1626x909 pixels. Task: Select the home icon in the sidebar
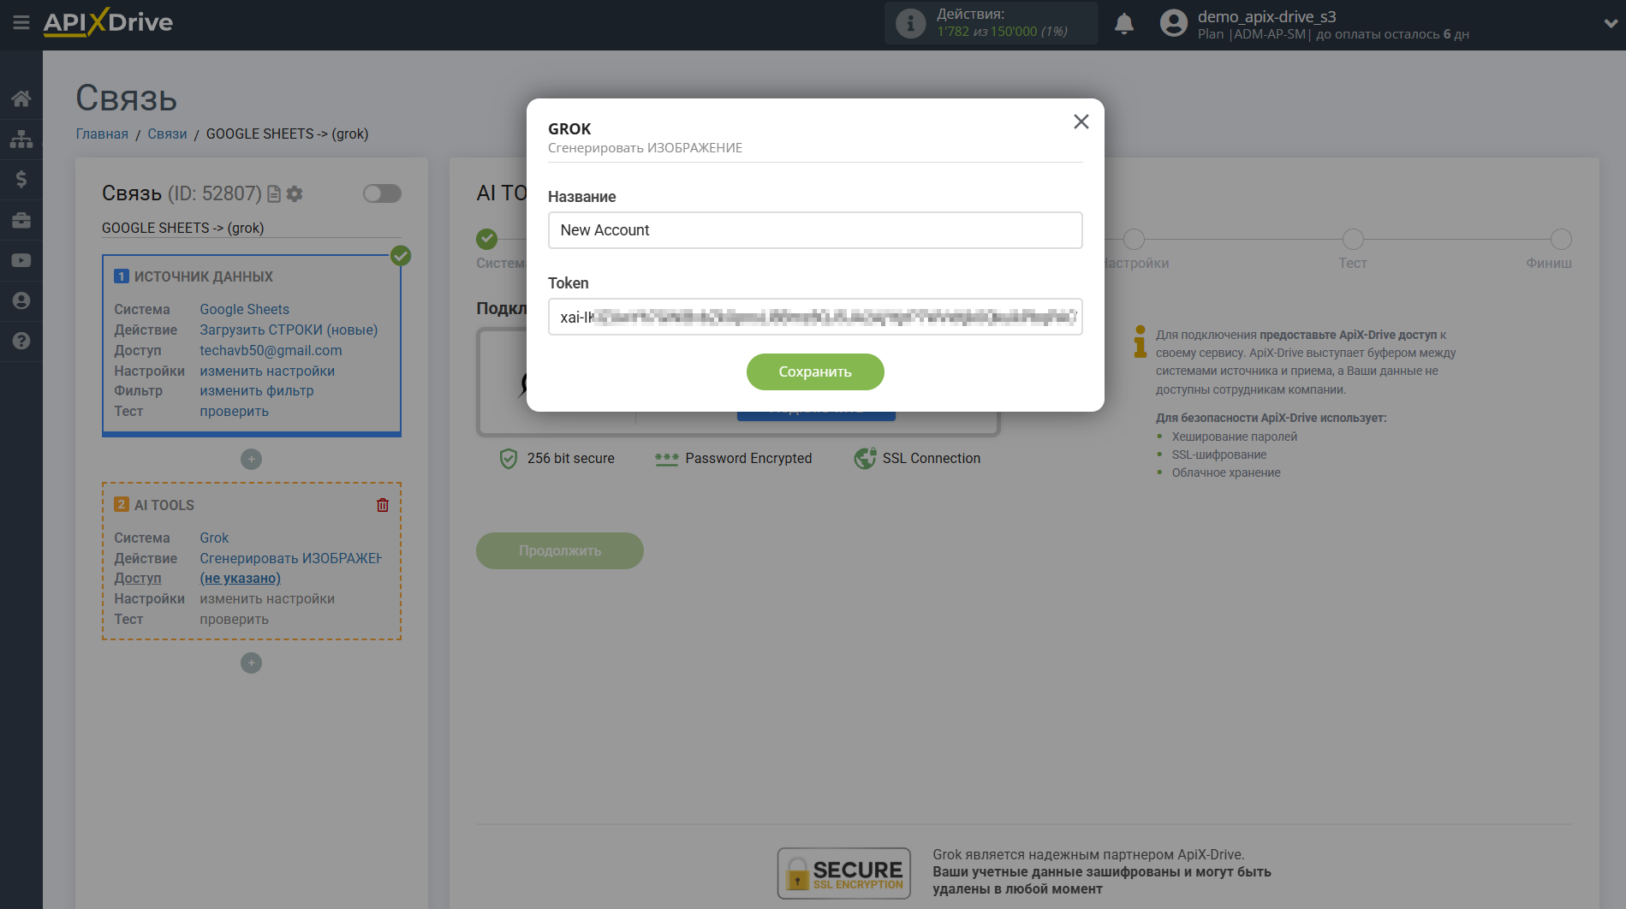[x=21, y=98]
